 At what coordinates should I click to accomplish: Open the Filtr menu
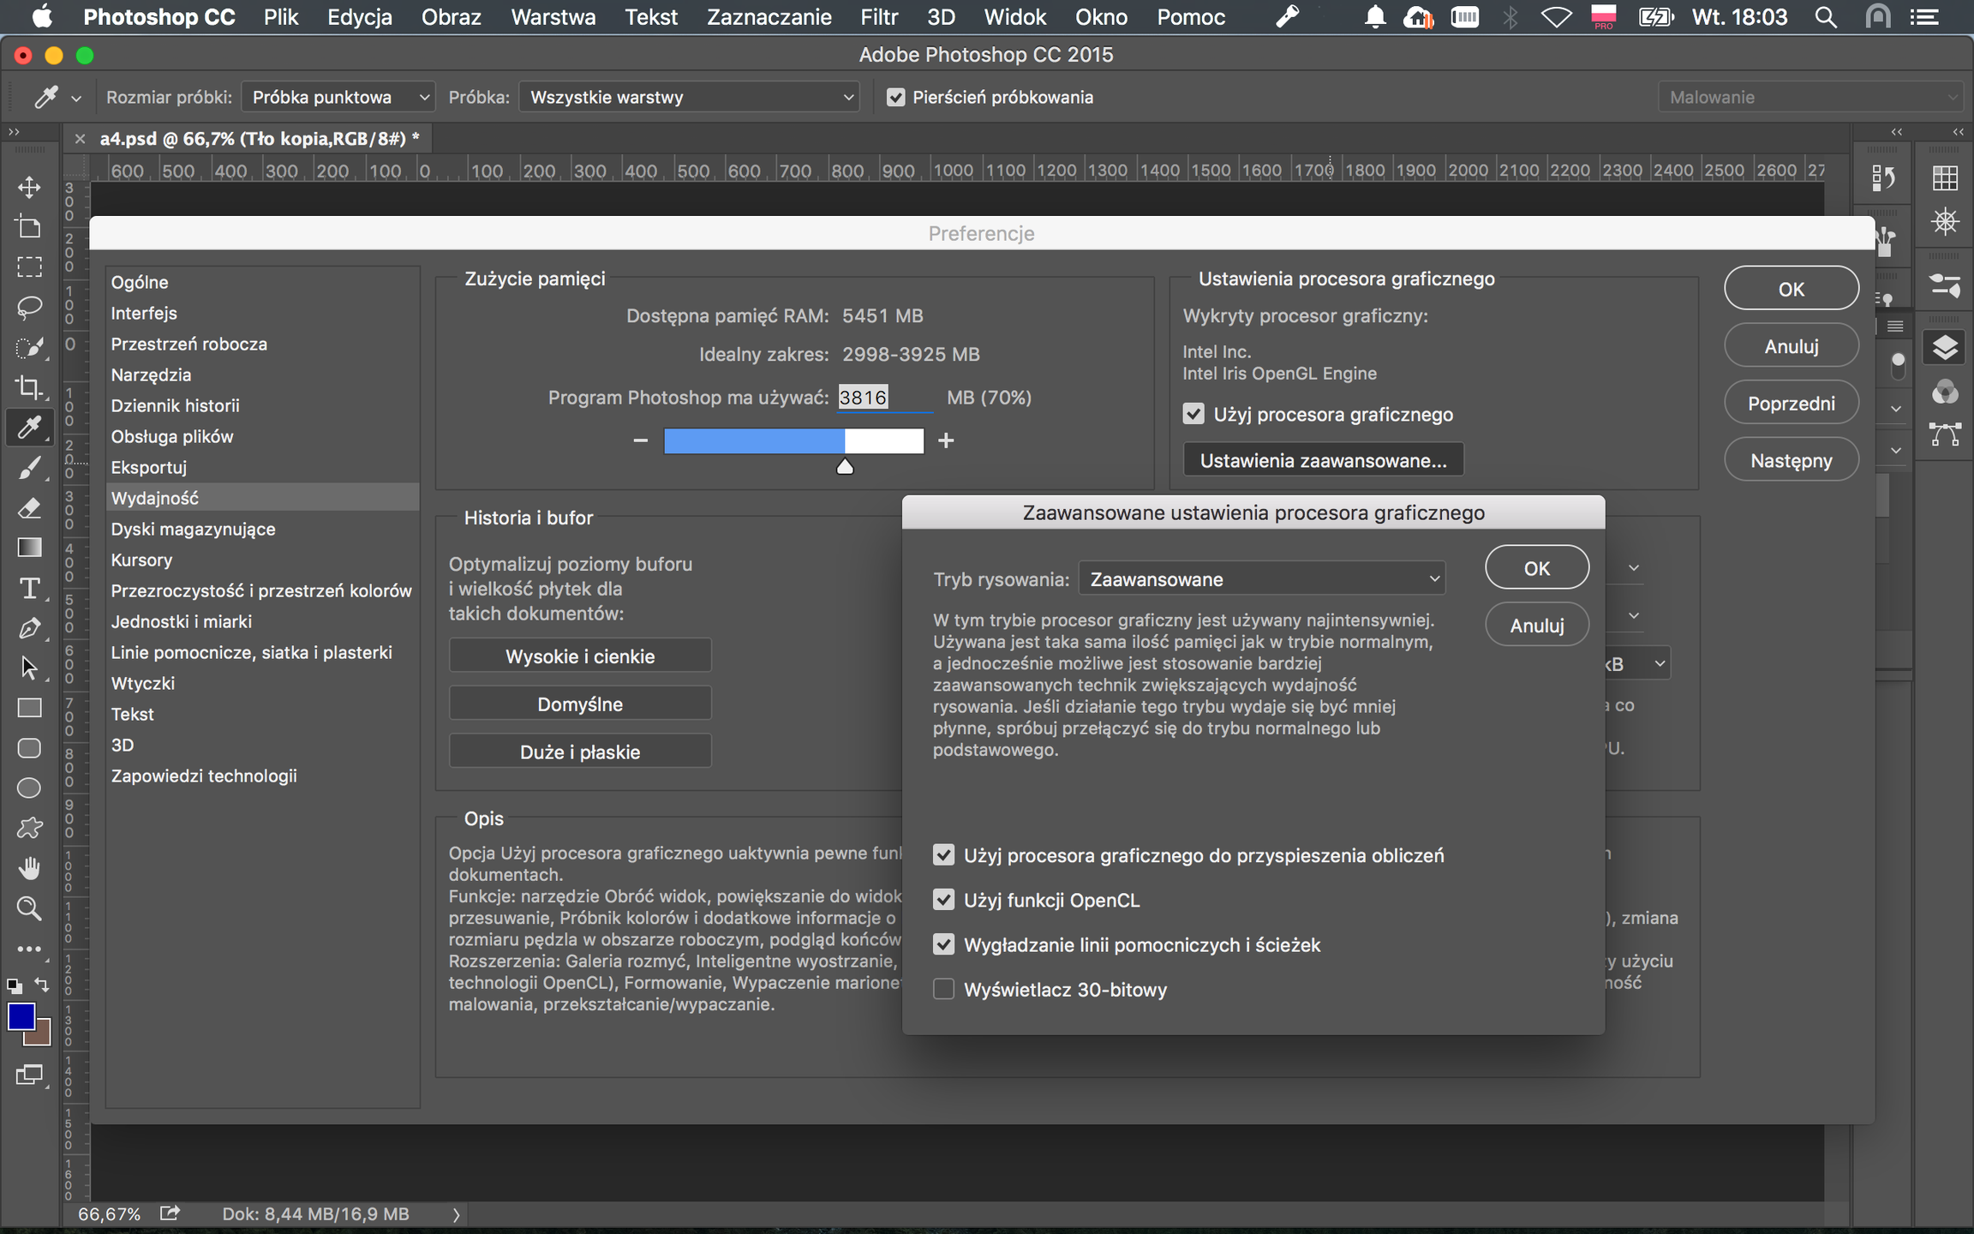879,17
